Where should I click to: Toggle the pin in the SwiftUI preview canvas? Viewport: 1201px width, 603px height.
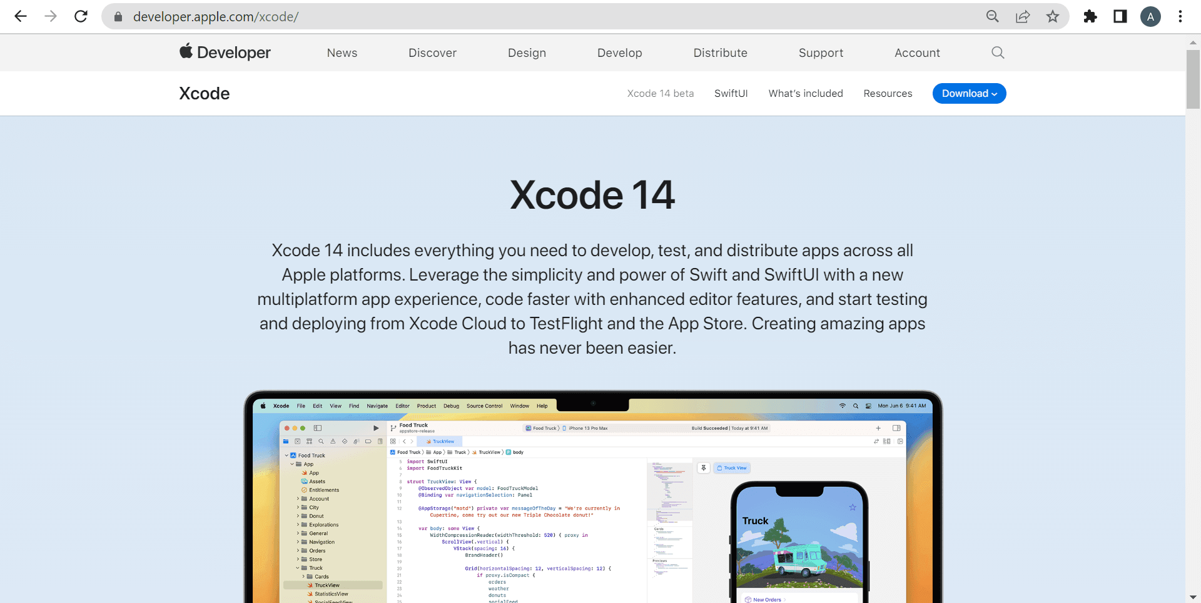pyautogui.click(x=704, y=467)
